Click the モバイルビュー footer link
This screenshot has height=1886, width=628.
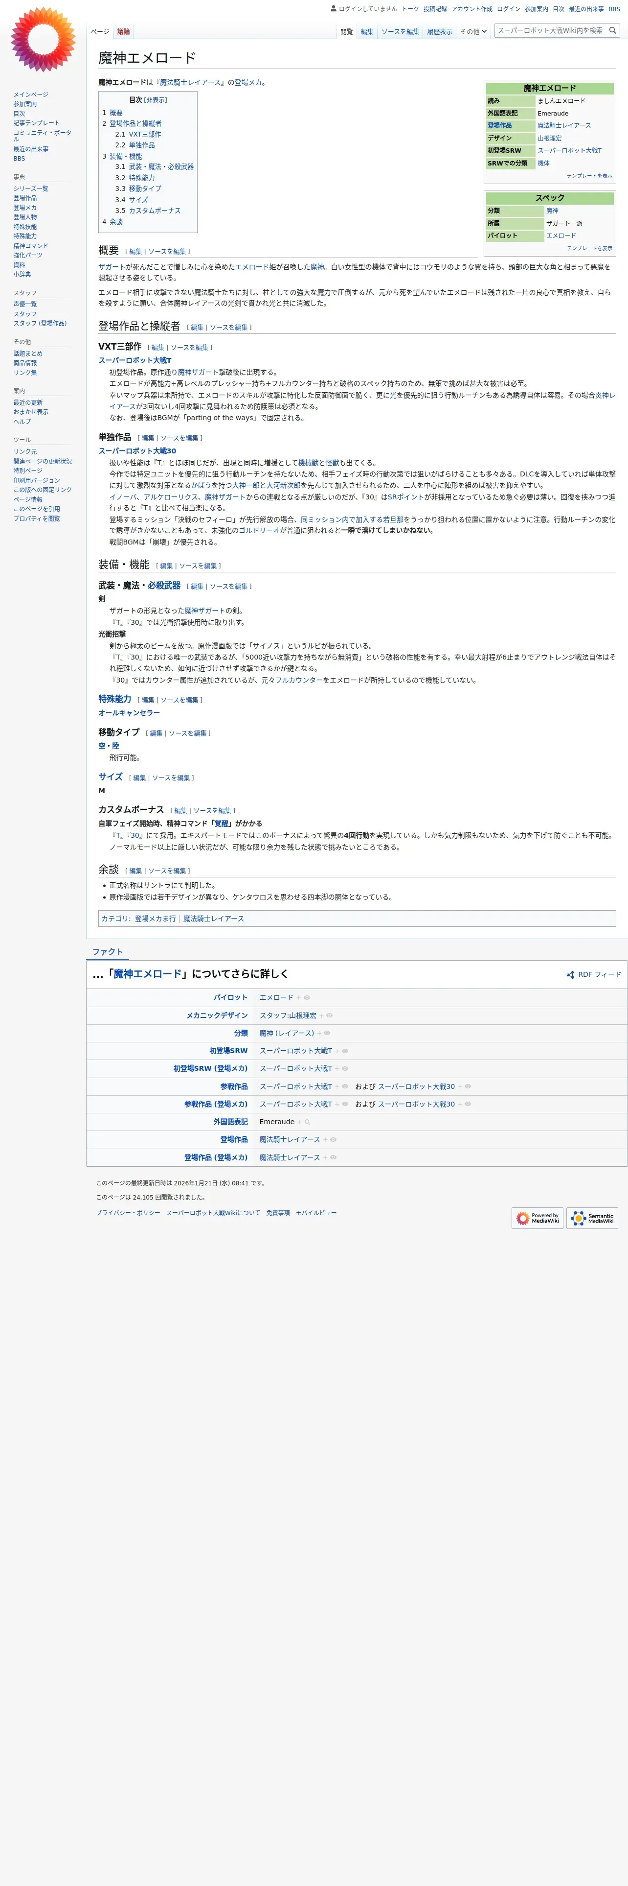click(316, 1213)
